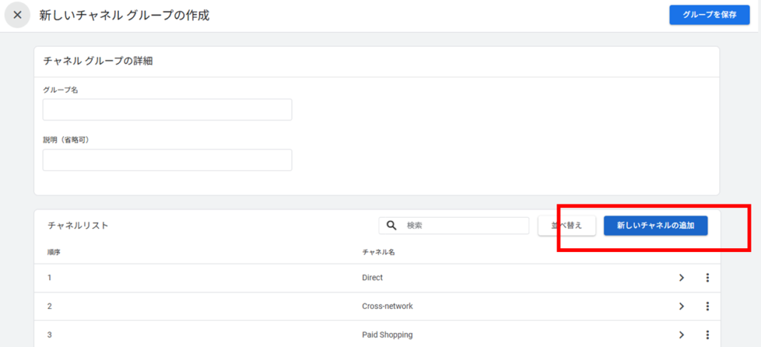Select the Direct channel name
The height and width of the screenshot is (347, 761).
click(x=372, y=278)
